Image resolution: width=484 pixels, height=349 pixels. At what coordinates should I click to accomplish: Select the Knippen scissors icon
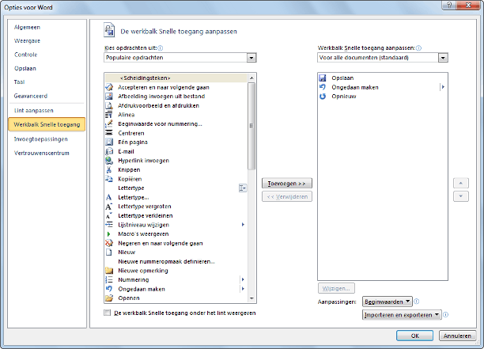click(x=110, y=169)
